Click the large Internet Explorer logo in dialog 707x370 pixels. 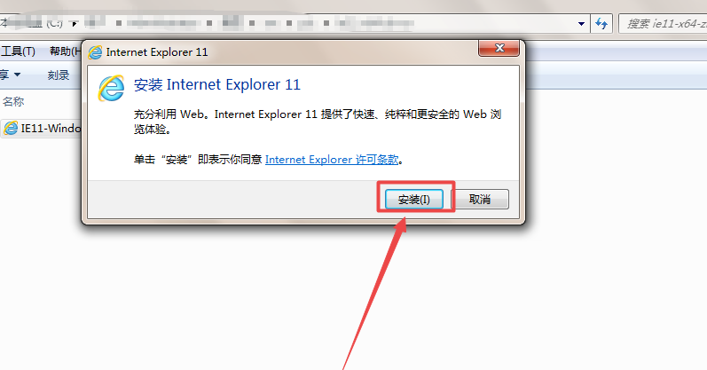[111, 88]
